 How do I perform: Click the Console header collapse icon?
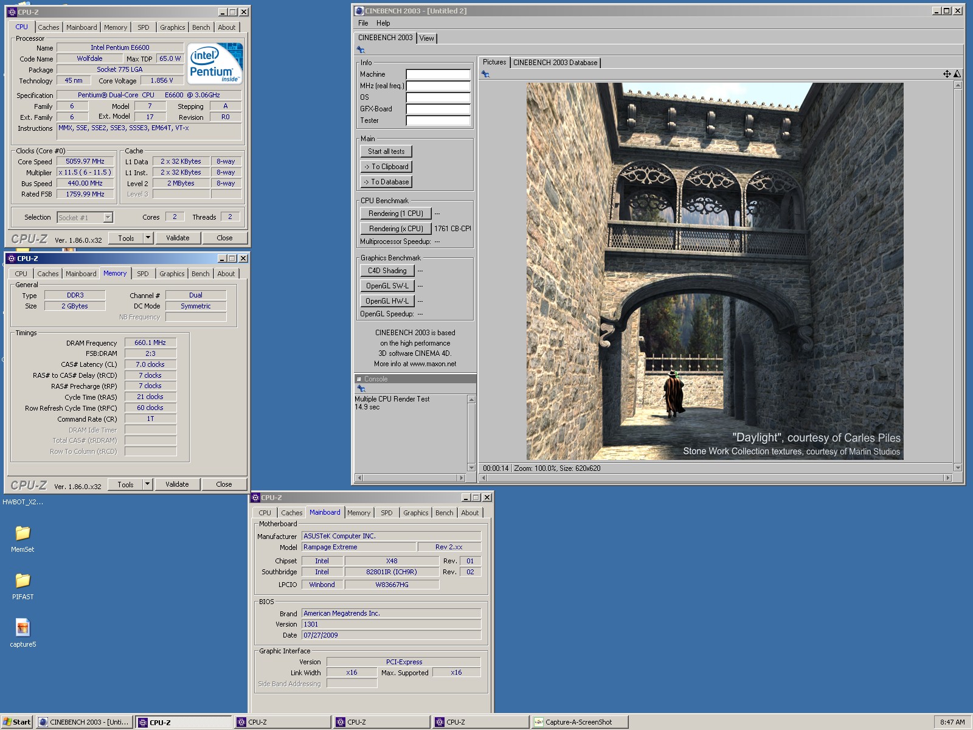coord(359,379)
